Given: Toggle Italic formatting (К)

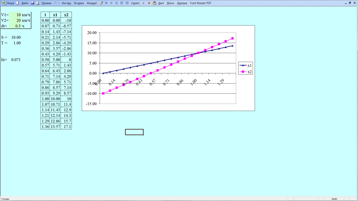Looking at the screenshot, I should 111,3.
